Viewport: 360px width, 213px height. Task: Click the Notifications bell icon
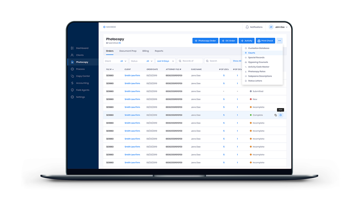pos(247,27)
